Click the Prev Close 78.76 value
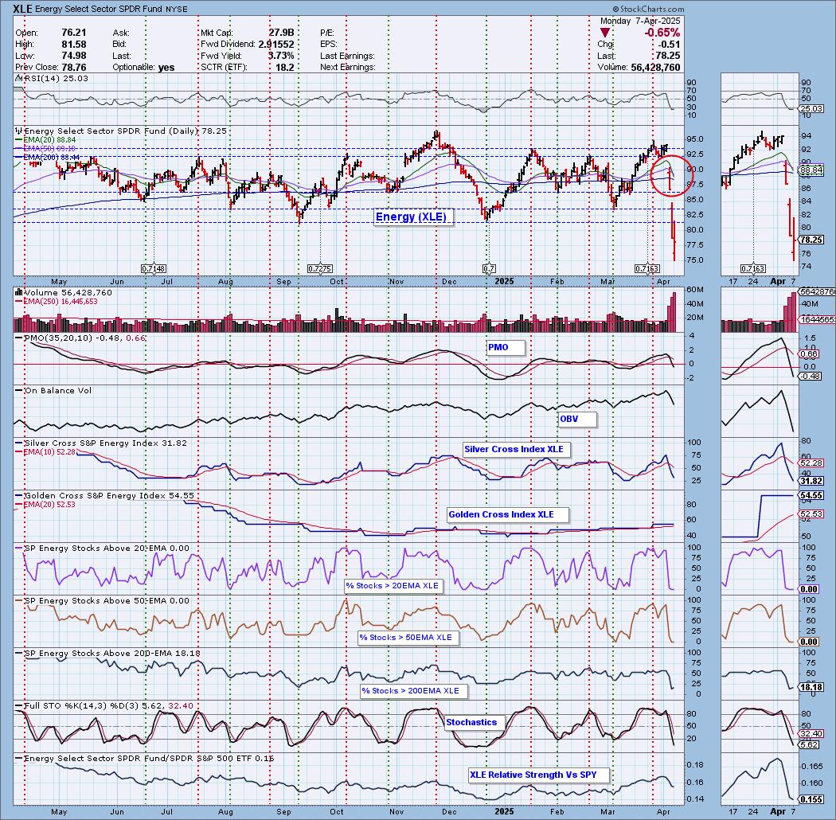 74,68
